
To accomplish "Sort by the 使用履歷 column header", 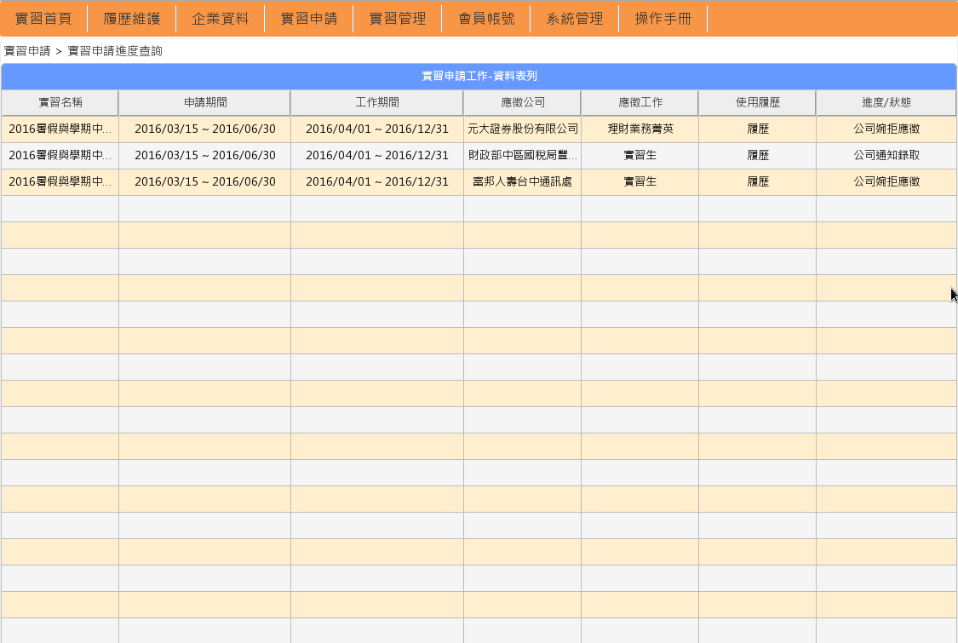I will 758,103.
